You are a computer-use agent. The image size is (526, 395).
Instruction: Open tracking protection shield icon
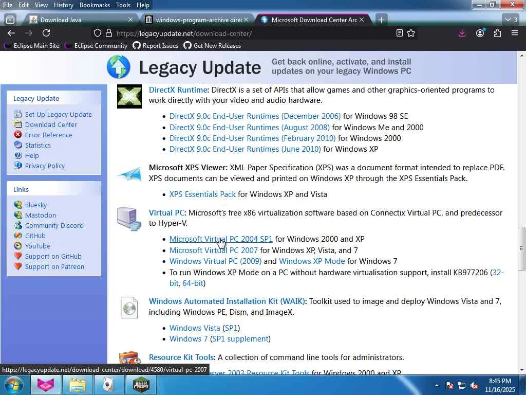(97, 33)
